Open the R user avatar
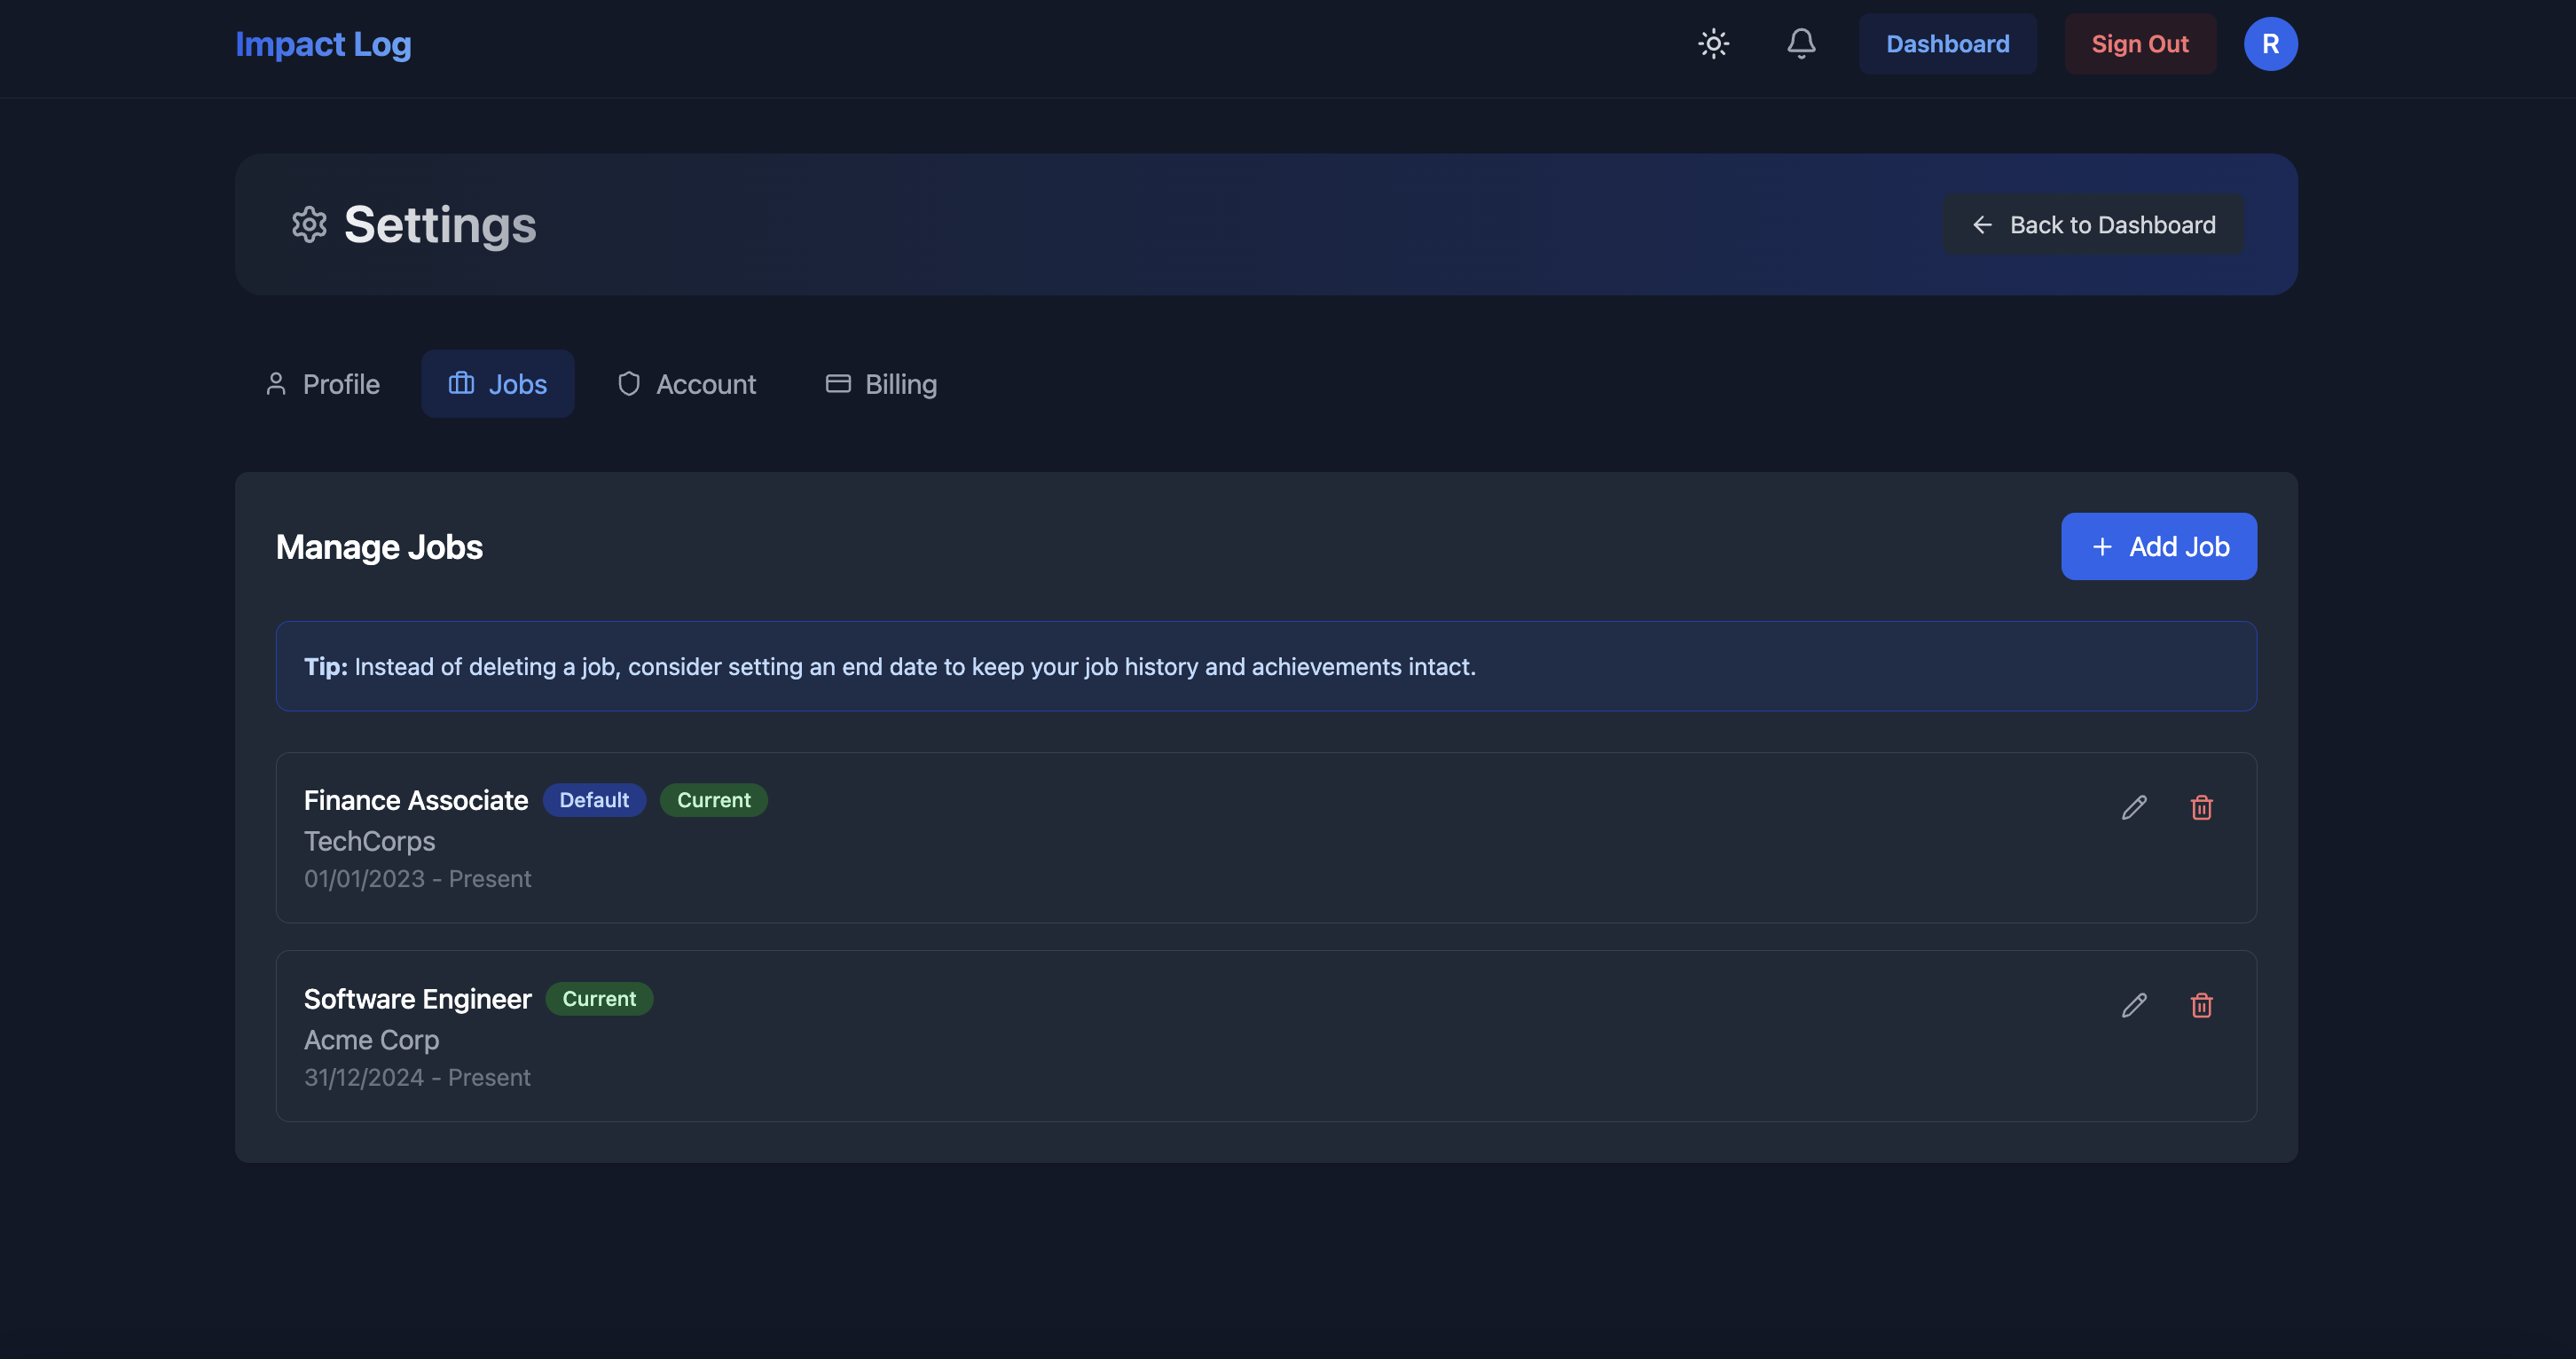The width and height of the screenshot is (2576, 1359). point(2270,44)
